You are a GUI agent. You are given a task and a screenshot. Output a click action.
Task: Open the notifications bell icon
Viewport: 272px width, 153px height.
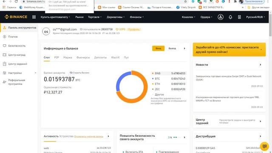point(230,17)
